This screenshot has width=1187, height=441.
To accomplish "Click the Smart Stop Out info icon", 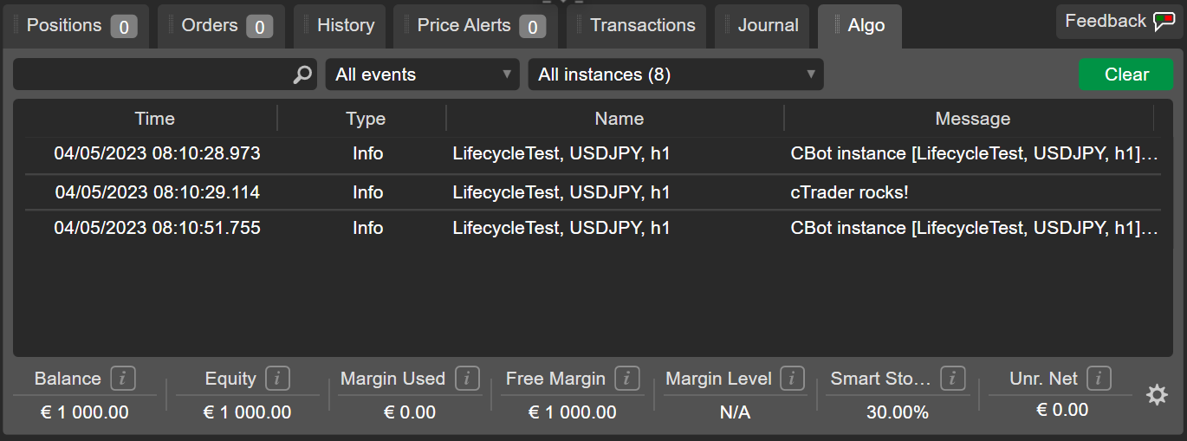I will click(x=953, y=379).
